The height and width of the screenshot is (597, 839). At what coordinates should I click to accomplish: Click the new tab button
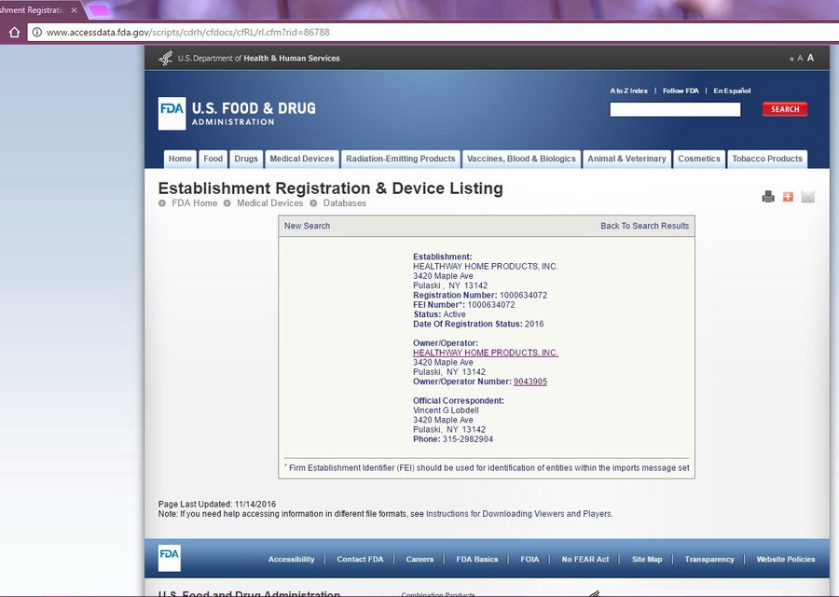click(99, 10)
